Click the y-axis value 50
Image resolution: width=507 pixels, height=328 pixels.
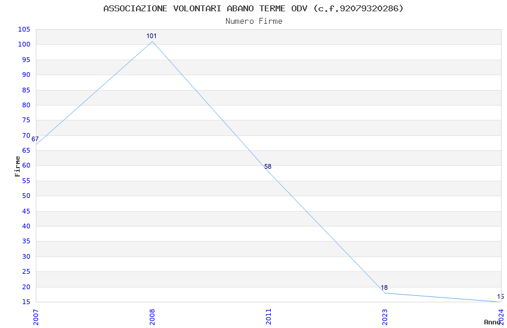pyautogui.click(x=26, y=196)
